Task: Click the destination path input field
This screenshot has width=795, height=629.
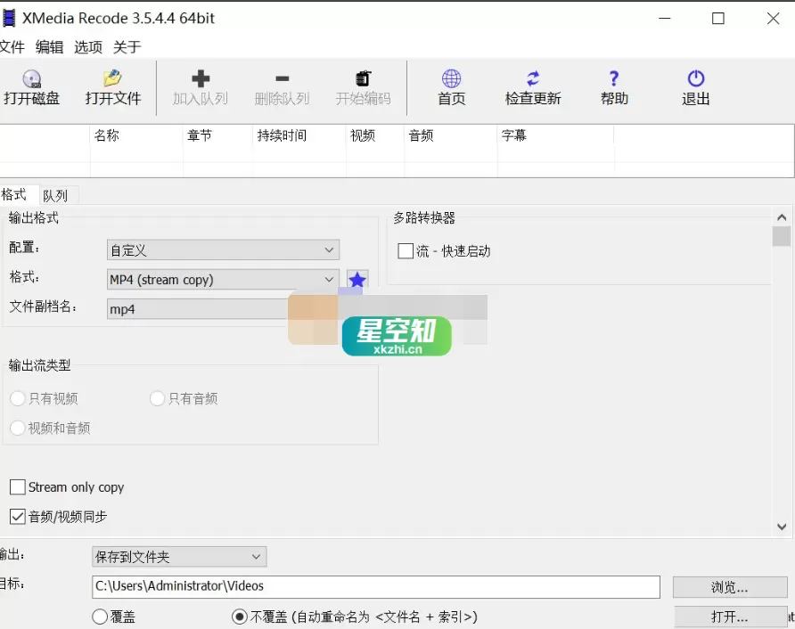Action: [x=374, y=586]
